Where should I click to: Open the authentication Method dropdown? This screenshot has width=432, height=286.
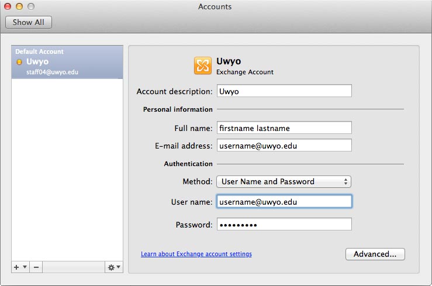pyautogui.click(x=284, y=181)
